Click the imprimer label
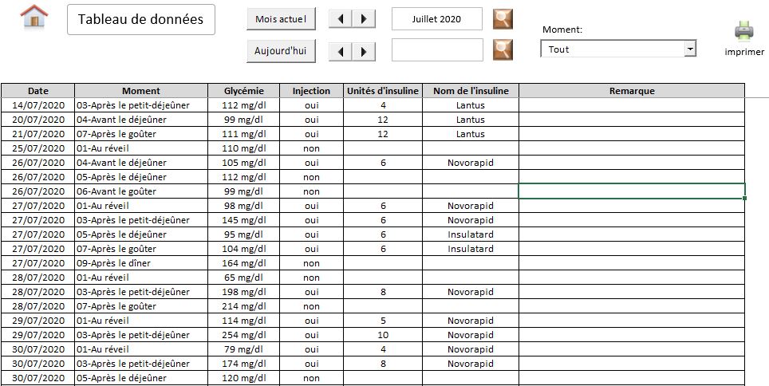Screen dimensions: 769x386 [x=744, y=52]
